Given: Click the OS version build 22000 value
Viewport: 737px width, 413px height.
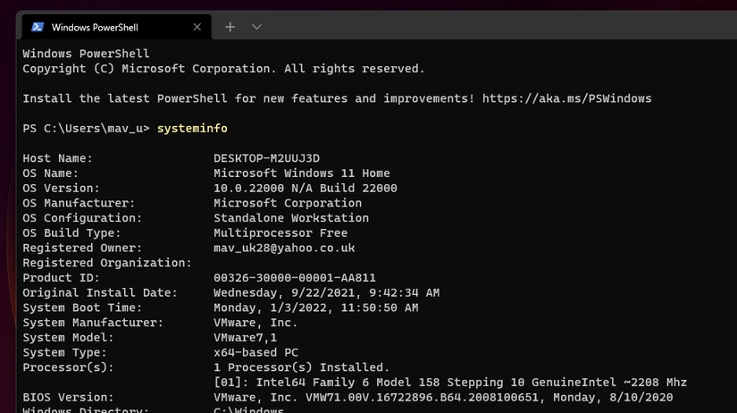Looking at the screenshot, I should click(x=305, y=189).
